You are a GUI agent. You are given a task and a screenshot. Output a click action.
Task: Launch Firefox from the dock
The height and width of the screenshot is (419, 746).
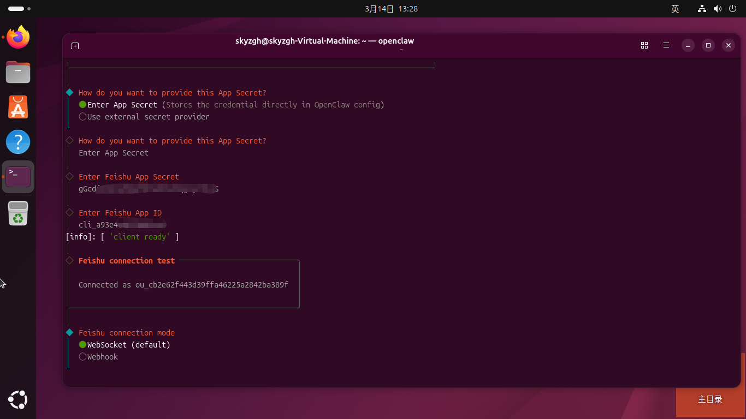click(x=18, y=37)
